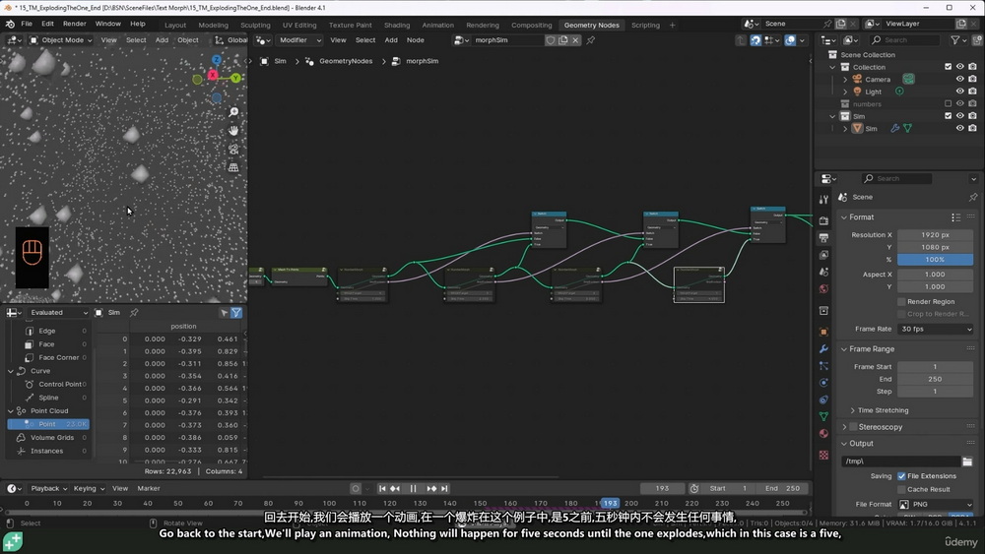Switch to the Scripting workspace tab
Image resolution: width=985 pixels, height=554 pixels.
tap(645, 26)
